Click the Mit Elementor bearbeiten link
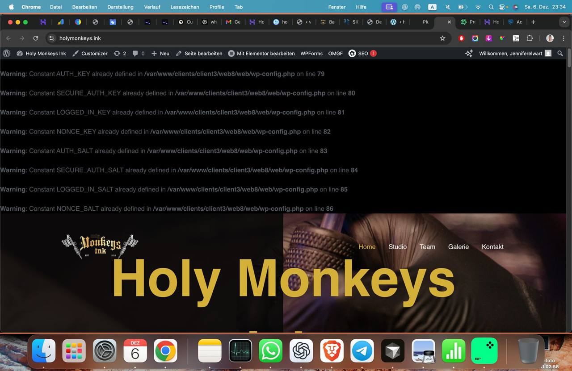The image size is (572, 371). [x=261, y=53]
